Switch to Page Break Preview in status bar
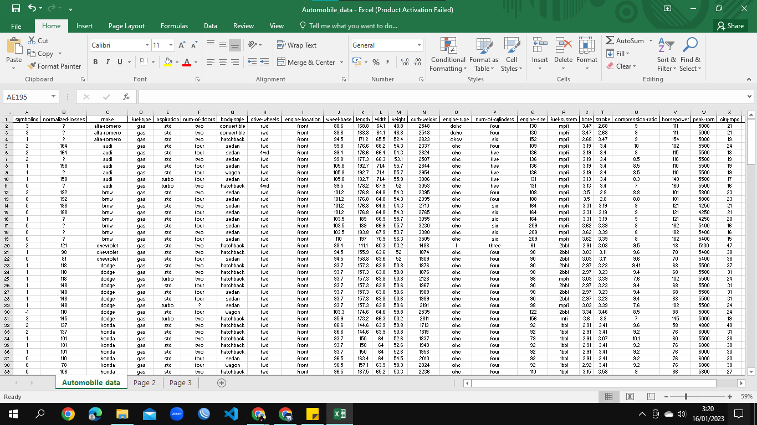Viewport: 757px width, 425px height. (651, 396)
